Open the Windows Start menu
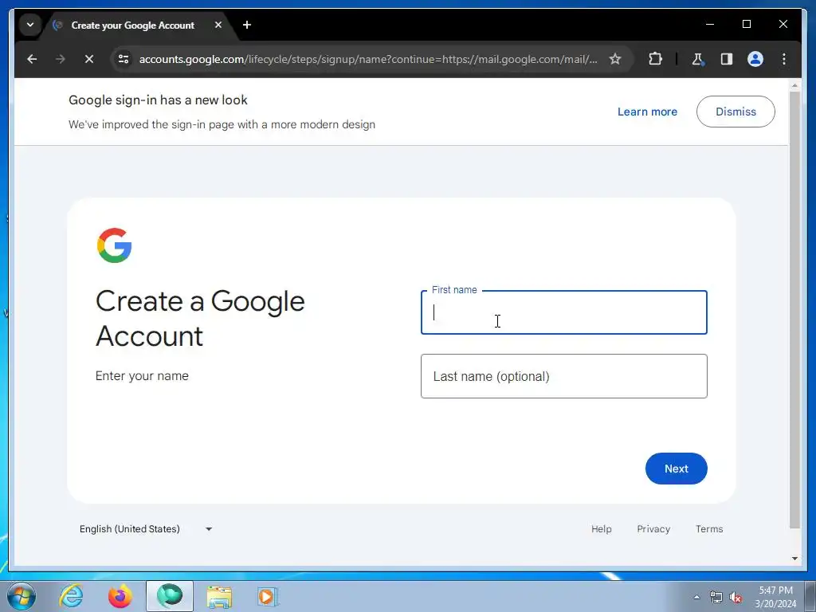Screen dimensions: 816x612 coord(22,596)
